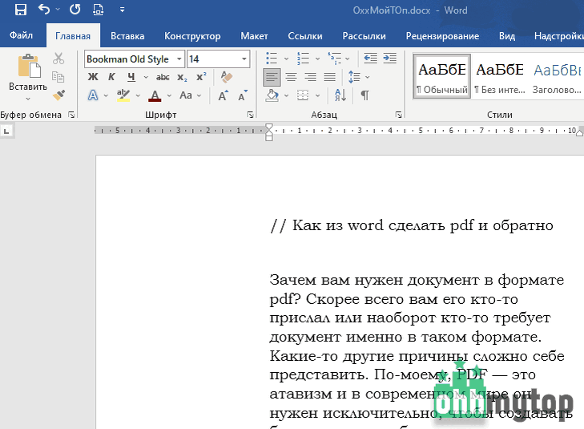Viewport: 584px width, 429px height.
Task: Open the highlight color dropdown arrow
Action: (x=138, y=95)
